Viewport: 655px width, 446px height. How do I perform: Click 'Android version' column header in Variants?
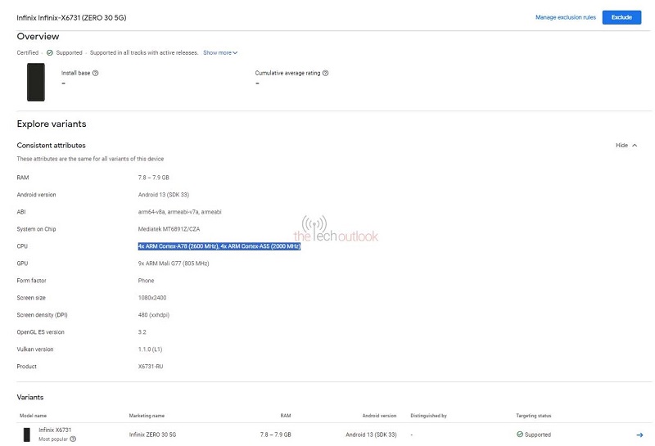[379, 416]
